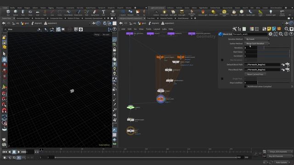Adjust the Iterations slider
The image size is (294, 165).
pyautogui.click(x=274, y=48)
